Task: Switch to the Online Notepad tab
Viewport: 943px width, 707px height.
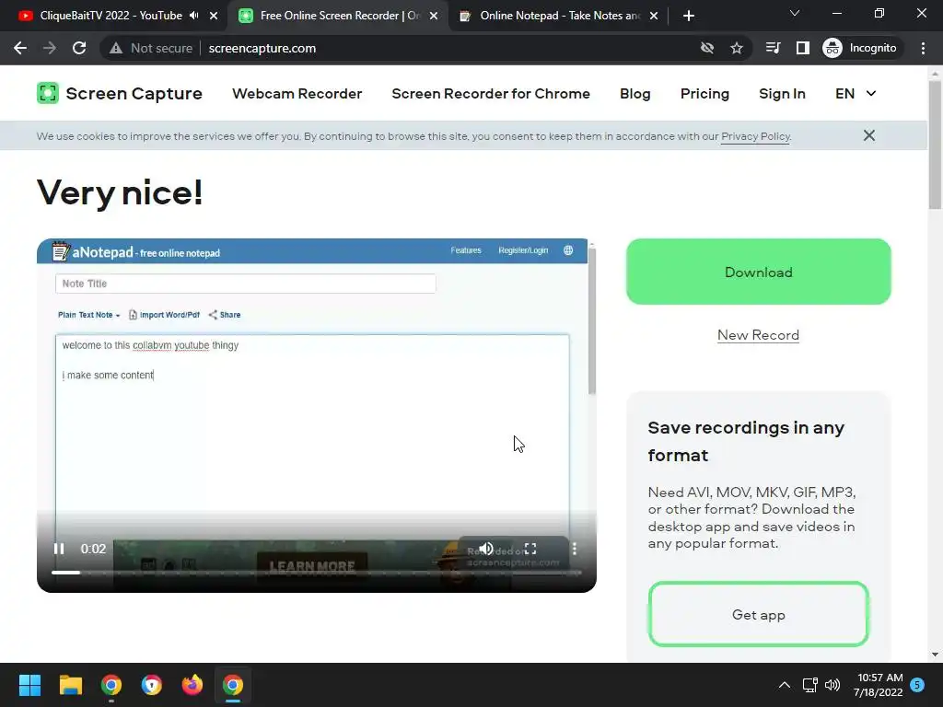Action: [x=560, y=16]
